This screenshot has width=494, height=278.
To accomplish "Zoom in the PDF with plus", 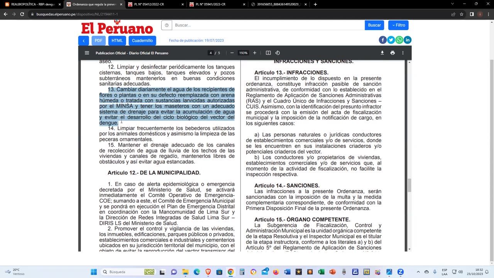I will (254, 53).
